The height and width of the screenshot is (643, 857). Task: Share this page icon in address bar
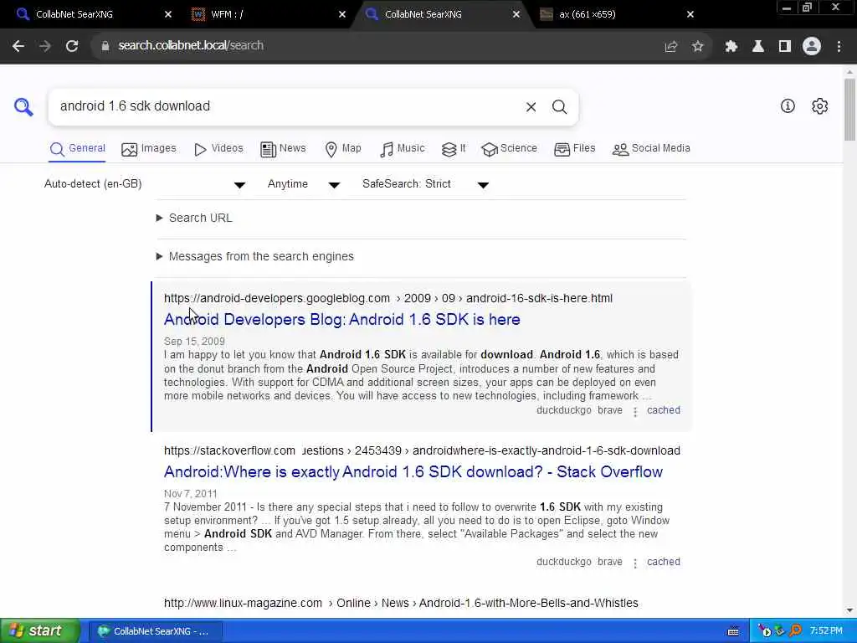tap(670, 47)
